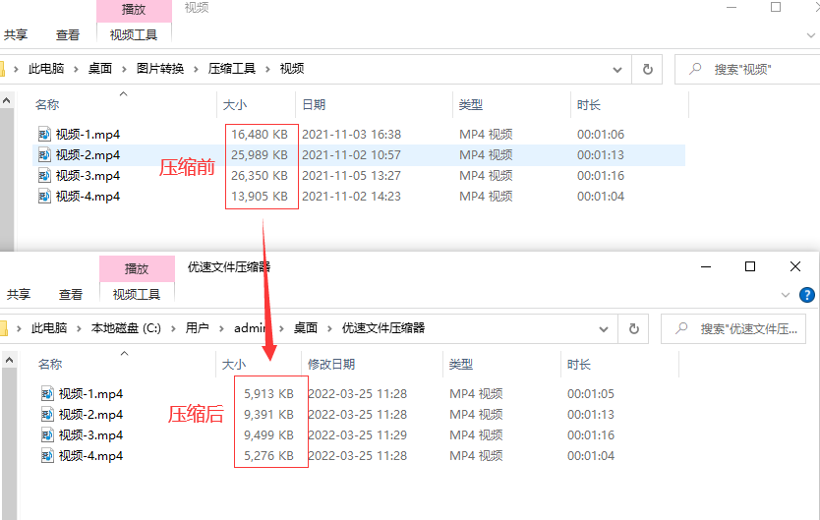
Task: Click 播放 contextual tab in bottom window
Action: coord(137,268)
